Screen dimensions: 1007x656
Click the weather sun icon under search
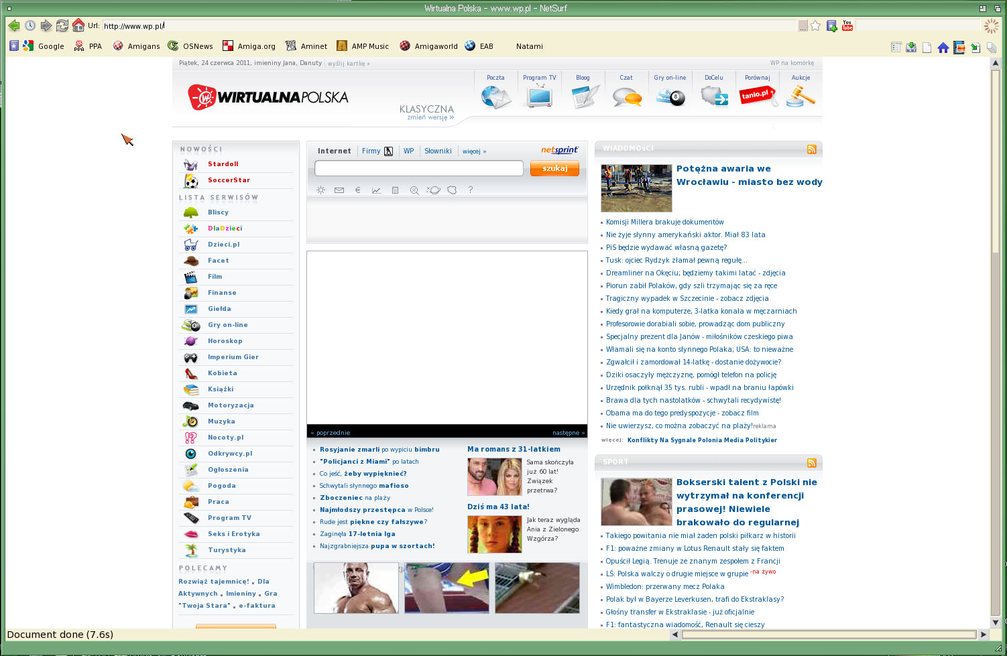pyautogui.click(x=321, y=190)
